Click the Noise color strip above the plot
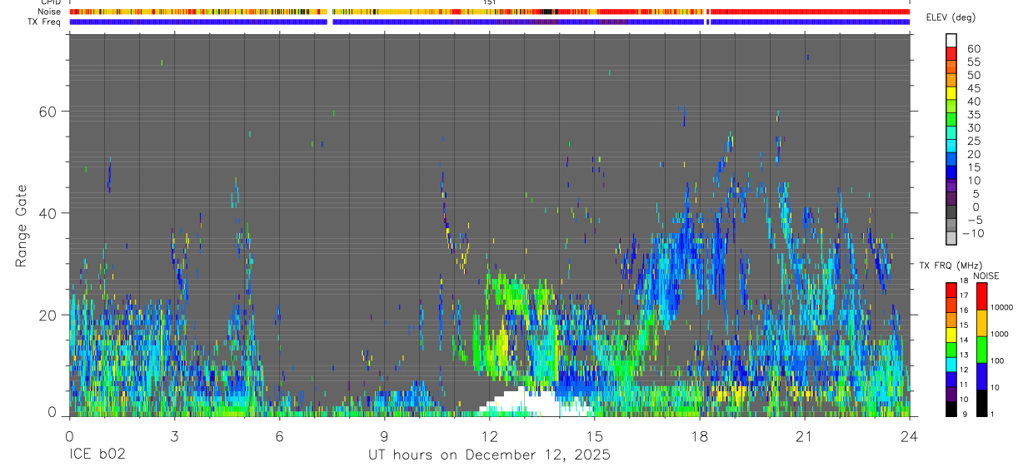This screenshot has height=472, width=1023. (x=489, y=12)
